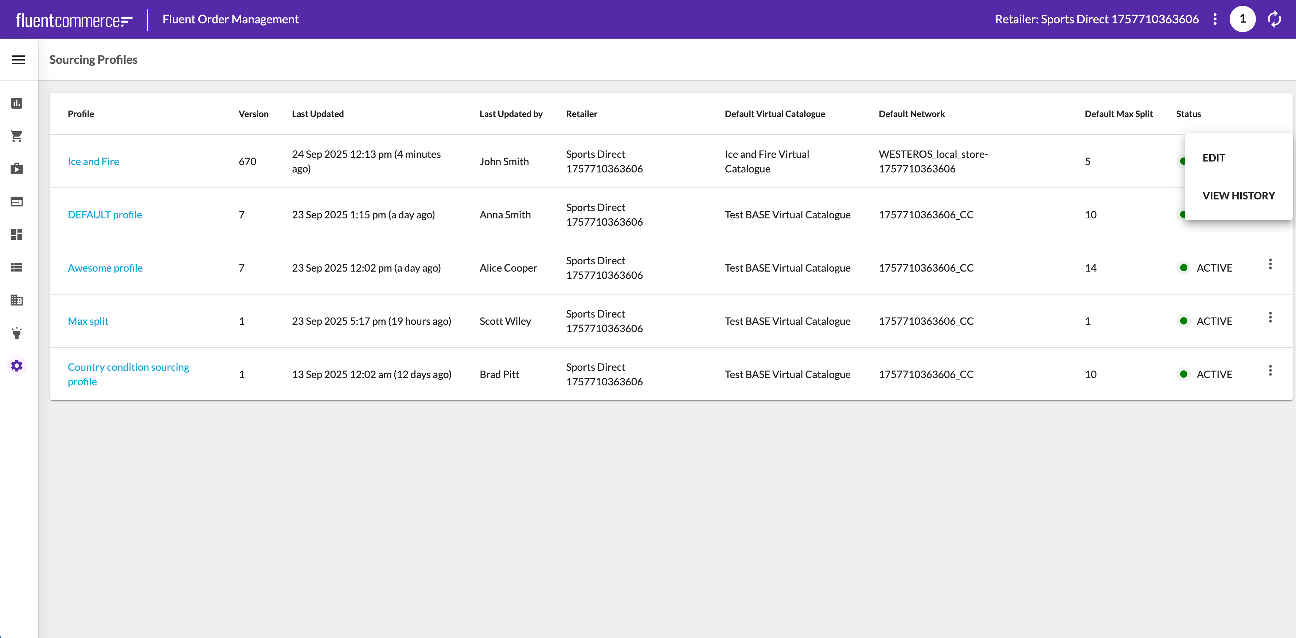This screenshot has width=1296, height=638.
Task: Click the refresh icon in header
Action: tap(1274, 19)
